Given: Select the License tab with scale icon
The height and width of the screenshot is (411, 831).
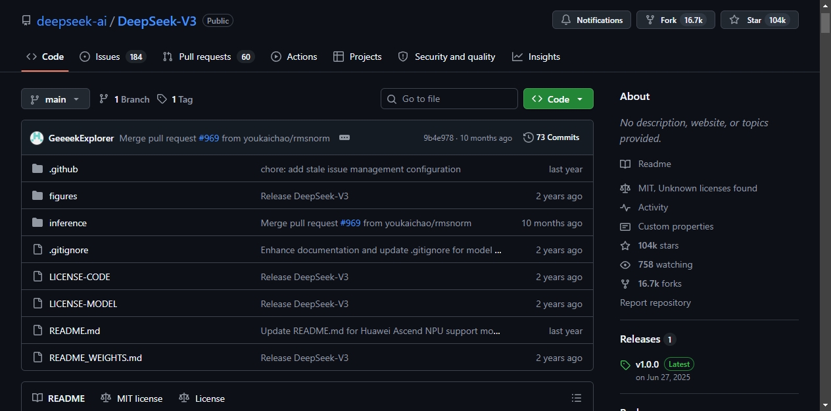Looking at the screenshot, I should coord(202,399).
